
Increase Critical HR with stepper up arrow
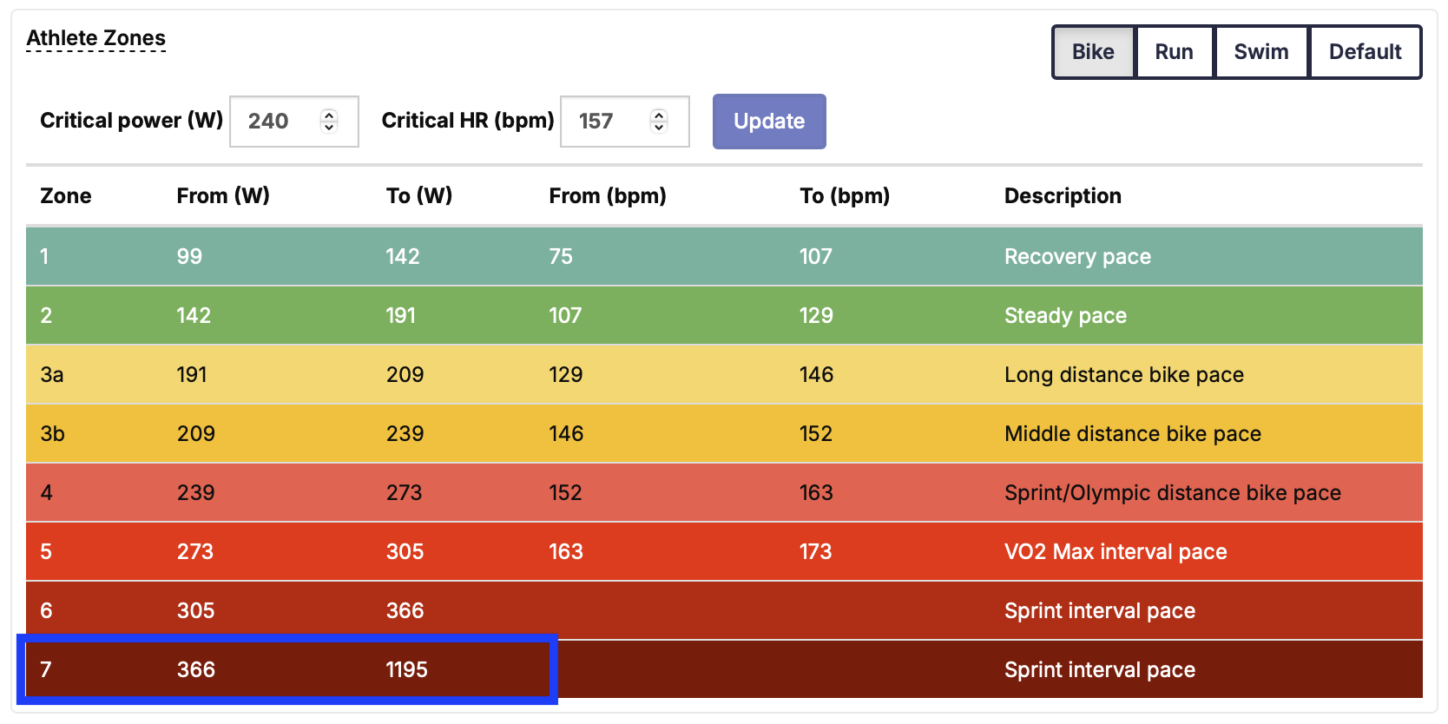(660, 115)
